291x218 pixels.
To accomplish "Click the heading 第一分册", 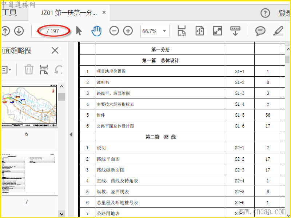I will [160, 49].
